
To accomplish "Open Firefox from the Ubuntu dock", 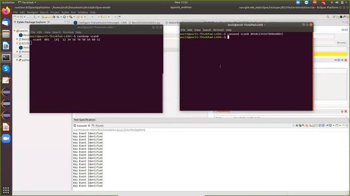I will (6, 11).
